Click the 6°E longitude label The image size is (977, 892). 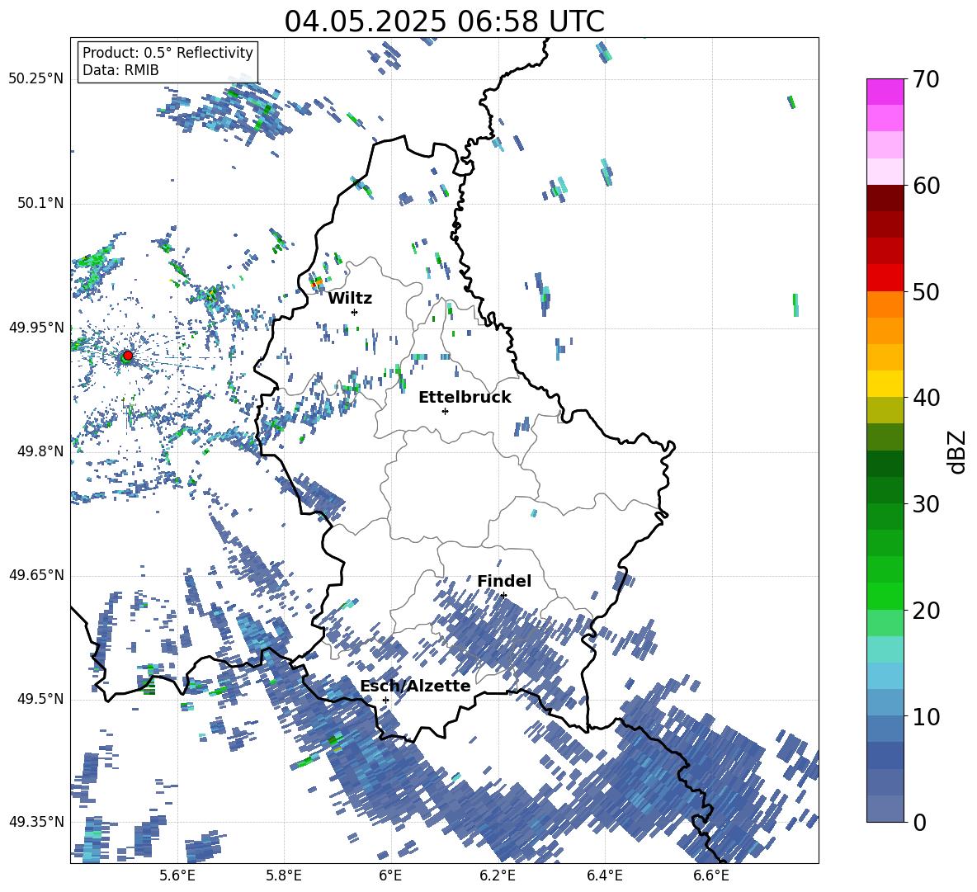pos(390,875)
